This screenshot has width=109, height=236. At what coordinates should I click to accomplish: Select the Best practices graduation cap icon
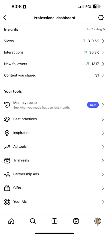(x=7, y=119)
